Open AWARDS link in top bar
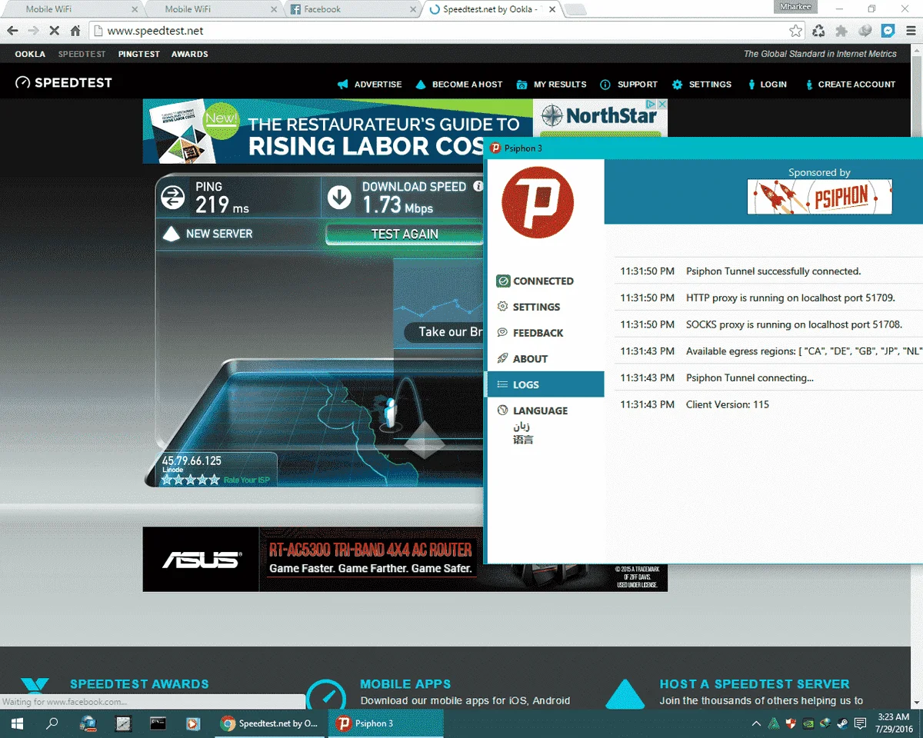 tap(190, 54)
